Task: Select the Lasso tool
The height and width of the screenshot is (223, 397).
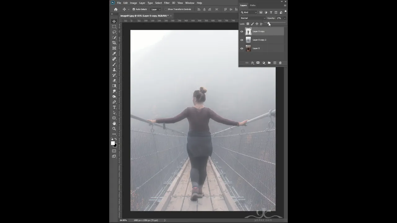Action: 114,32
